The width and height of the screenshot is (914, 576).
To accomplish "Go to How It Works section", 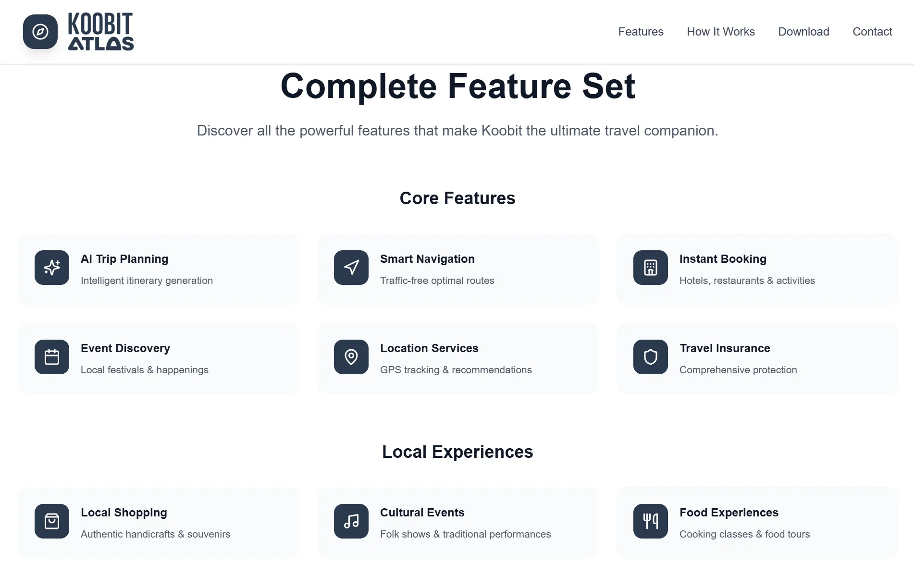I will coord(721,32).
